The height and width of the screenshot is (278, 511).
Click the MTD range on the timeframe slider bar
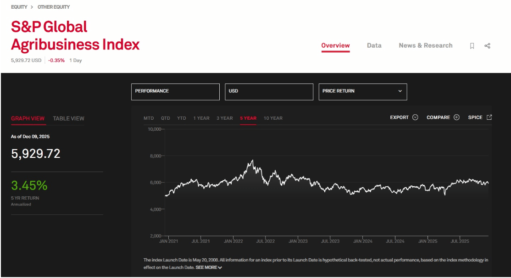[148, 118]
